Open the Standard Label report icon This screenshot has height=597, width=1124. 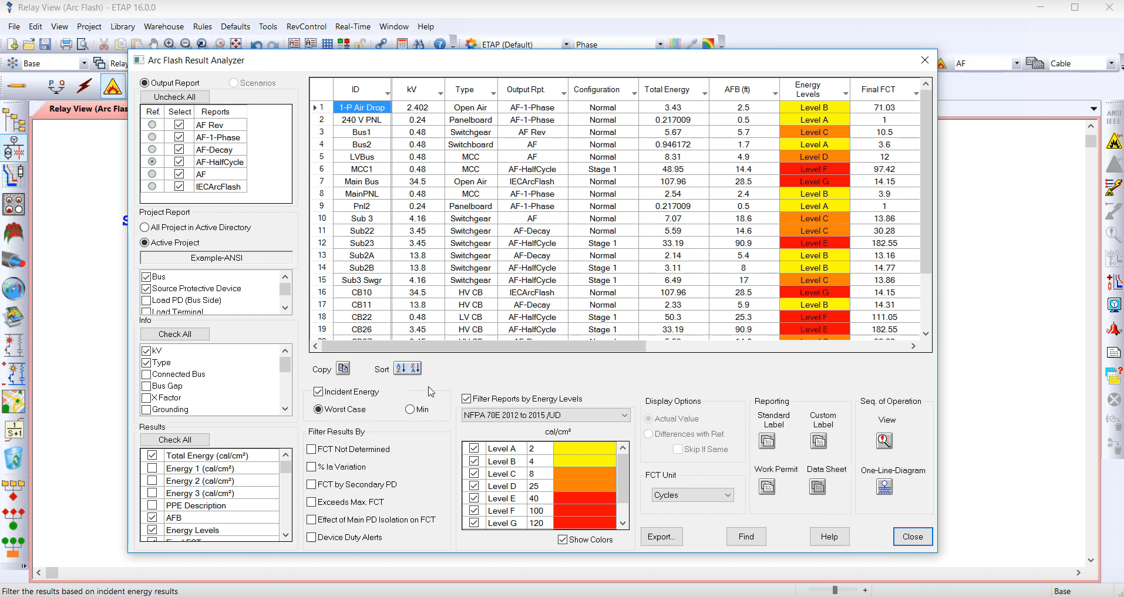click(x=767, y=441)
